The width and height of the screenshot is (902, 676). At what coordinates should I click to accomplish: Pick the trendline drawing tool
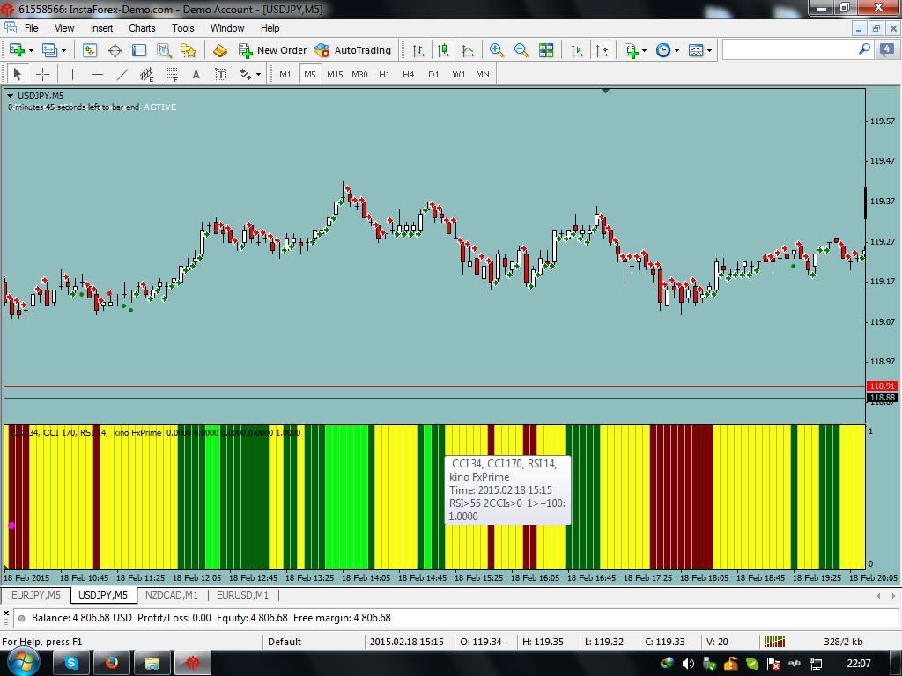tap(122, 75)
